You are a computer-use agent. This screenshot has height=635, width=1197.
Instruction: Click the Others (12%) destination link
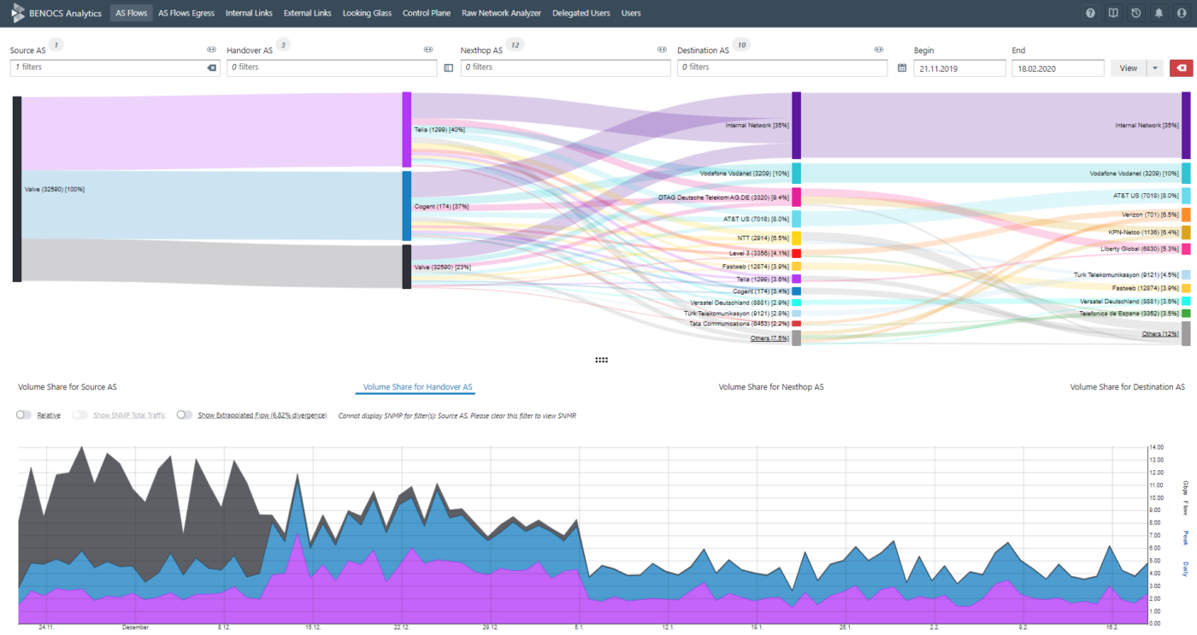point(1159,333)
